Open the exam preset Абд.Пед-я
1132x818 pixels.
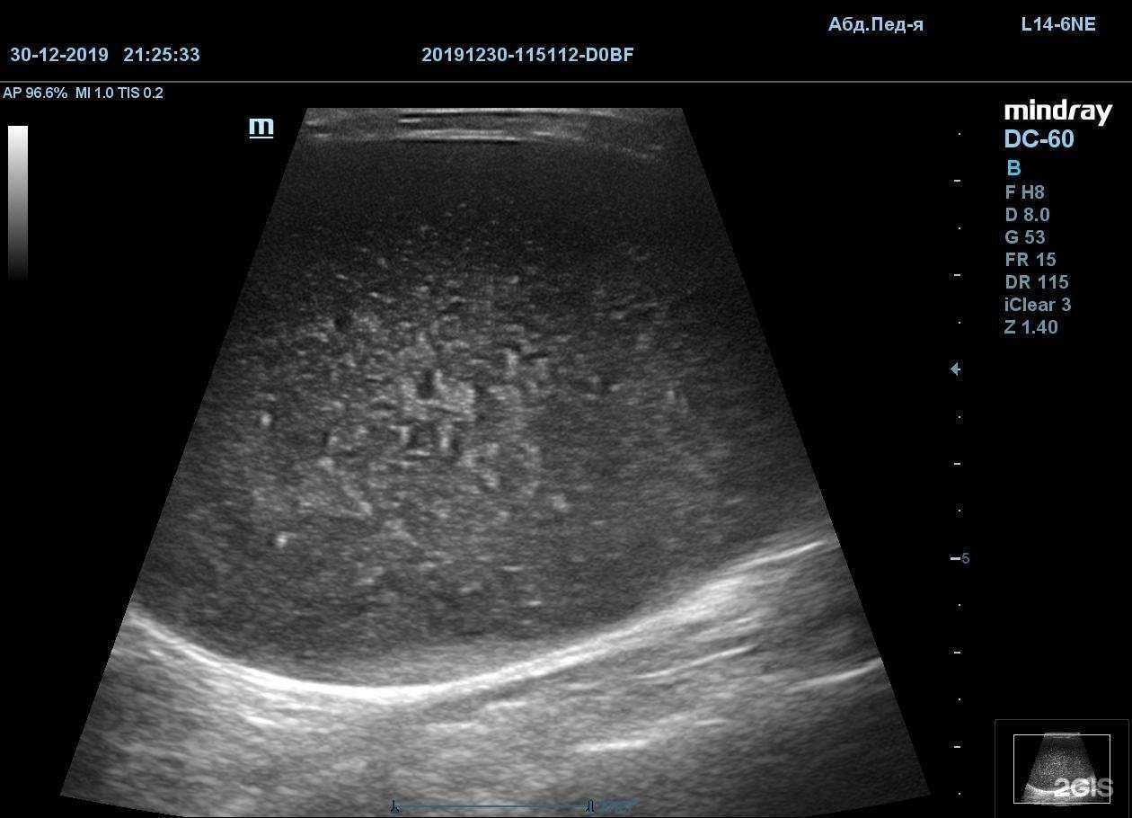point(876,24)
